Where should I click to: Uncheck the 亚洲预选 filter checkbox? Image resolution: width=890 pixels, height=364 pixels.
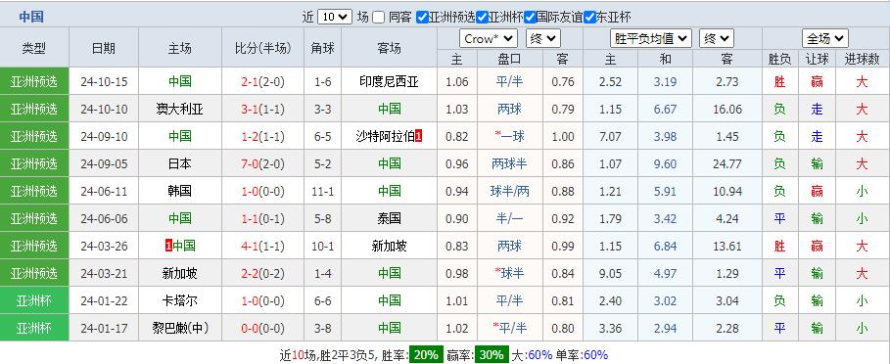[x=422, y=17]
